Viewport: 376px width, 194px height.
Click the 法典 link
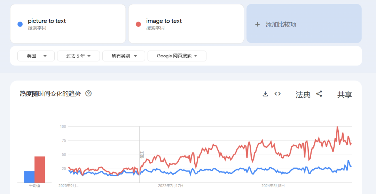coord(303,95)
